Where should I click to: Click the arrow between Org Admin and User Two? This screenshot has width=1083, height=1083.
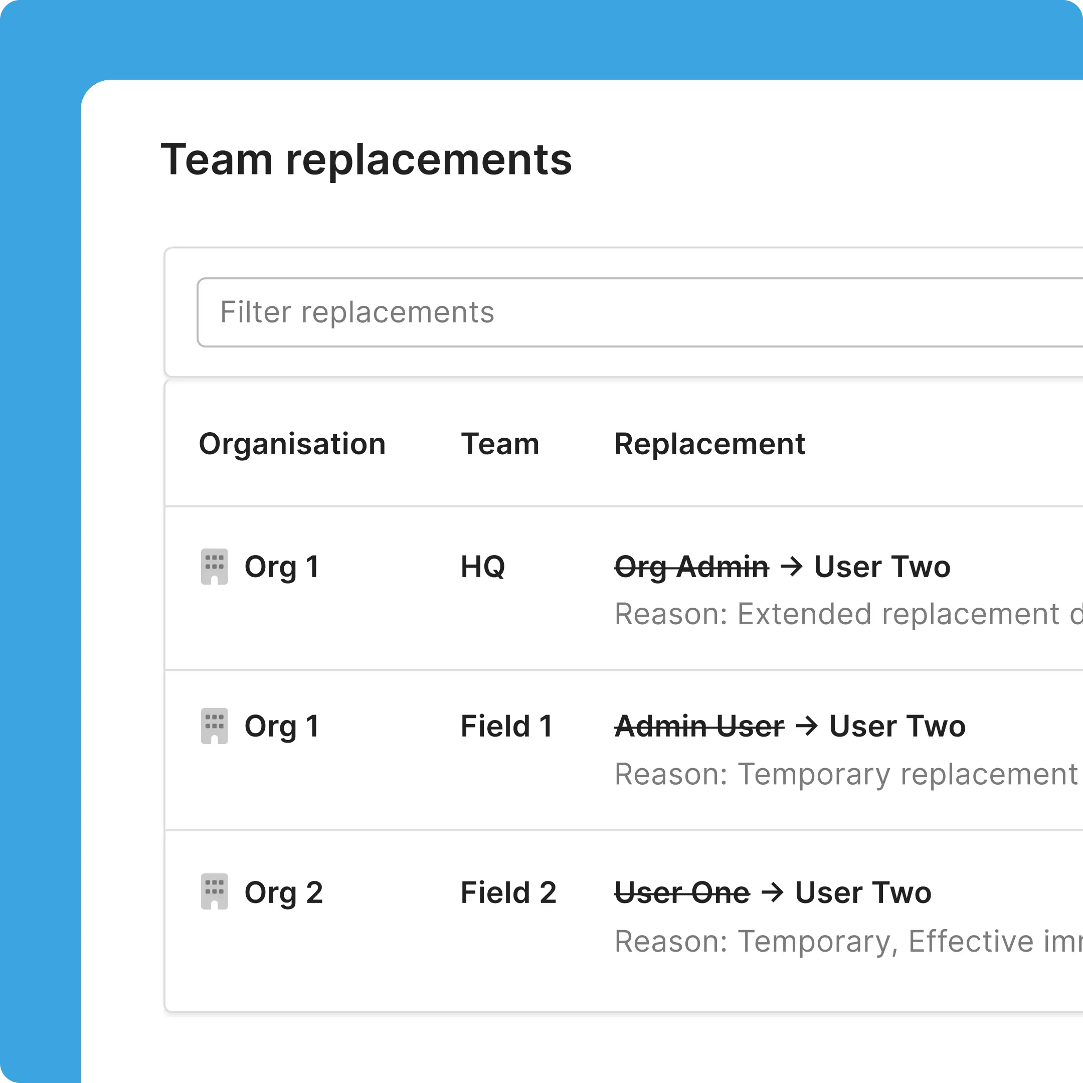pos(792,566)
